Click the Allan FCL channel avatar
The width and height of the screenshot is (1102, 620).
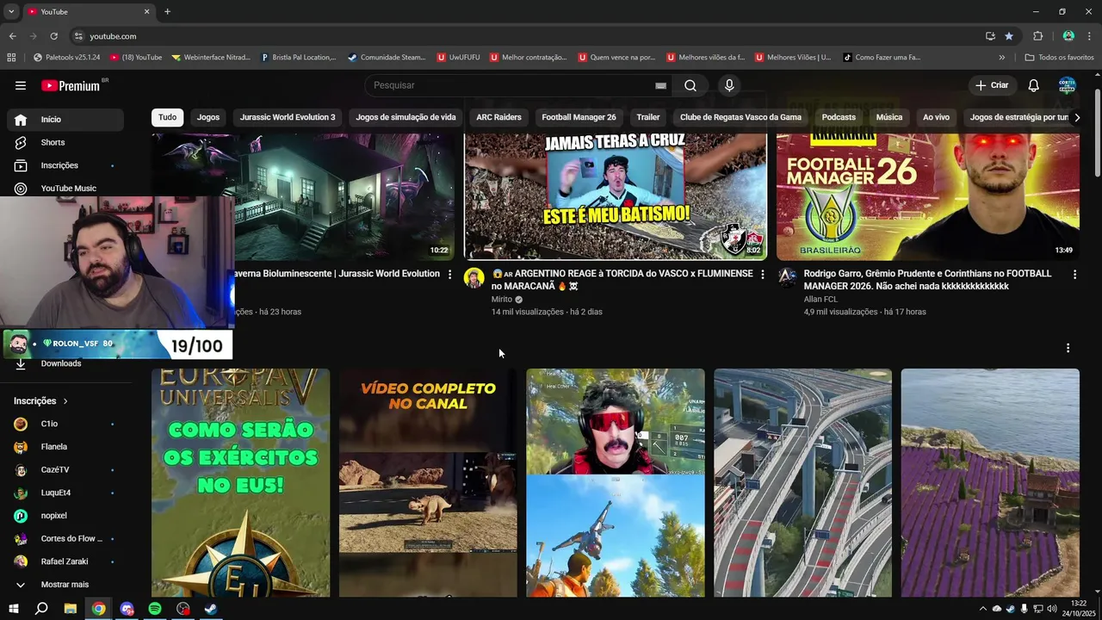point(787,277)
